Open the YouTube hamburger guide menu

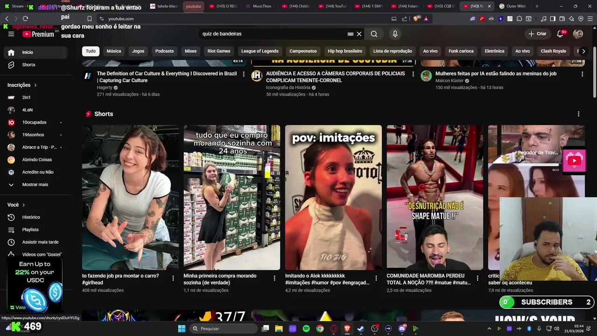coord(11,34)
